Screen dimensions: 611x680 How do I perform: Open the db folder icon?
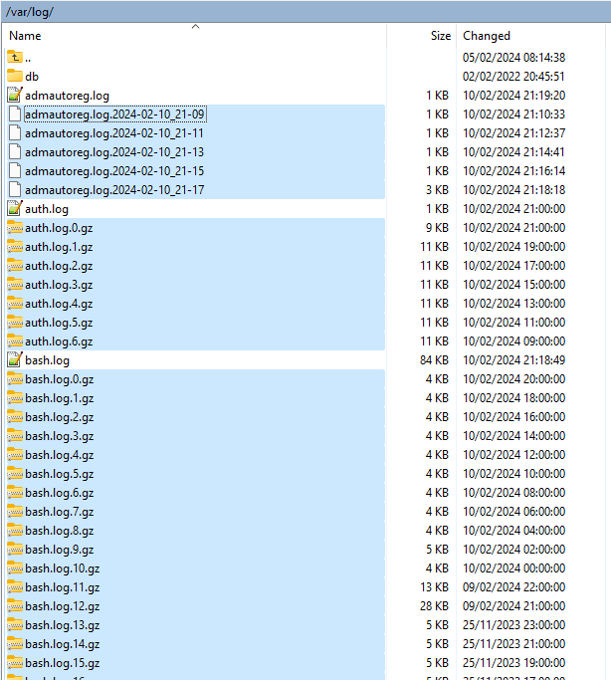14,77
